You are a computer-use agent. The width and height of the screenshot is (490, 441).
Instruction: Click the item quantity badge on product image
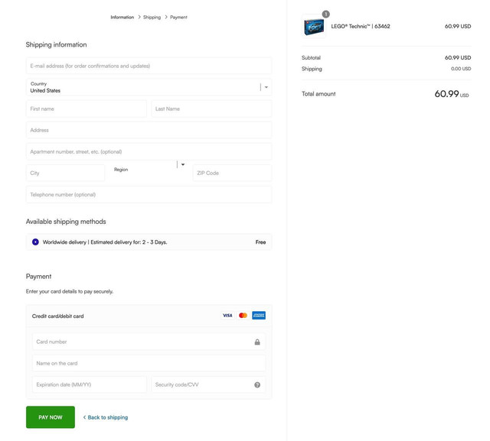tap(325, 14)
